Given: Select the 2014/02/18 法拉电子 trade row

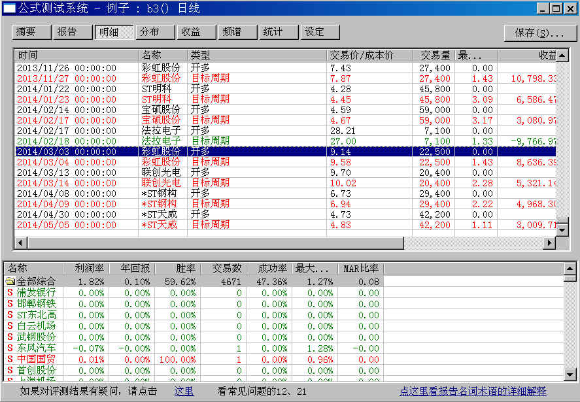Looking at the screenshot, I should [x=285, y=141].
